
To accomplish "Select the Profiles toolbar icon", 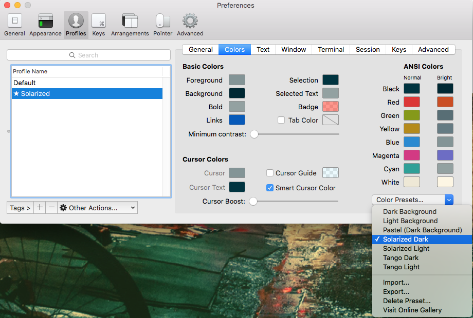I will [x=76, y=21].
